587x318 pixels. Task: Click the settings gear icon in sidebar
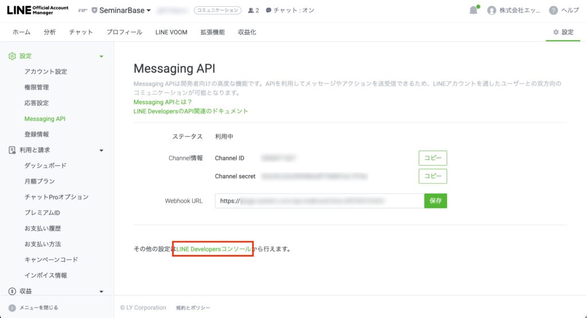tap(12, 56)
